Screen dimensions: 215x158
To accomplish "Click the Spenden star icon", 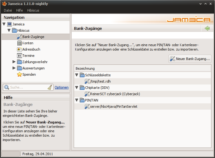I will (20, 74).
